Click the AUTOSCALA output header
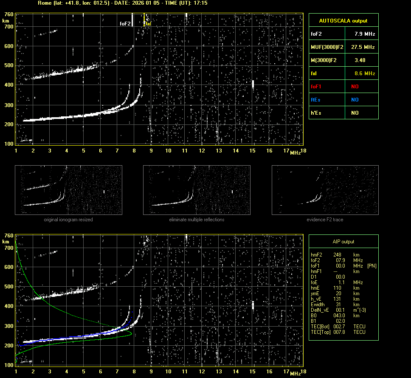 (343, 20)
